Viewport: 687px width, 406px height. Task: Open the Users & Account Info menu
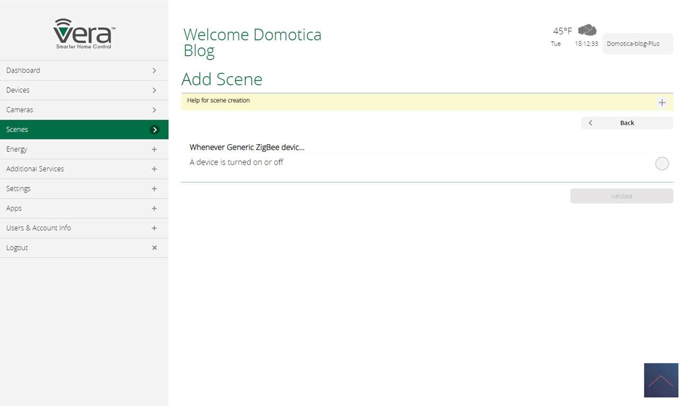click(39, 228)
